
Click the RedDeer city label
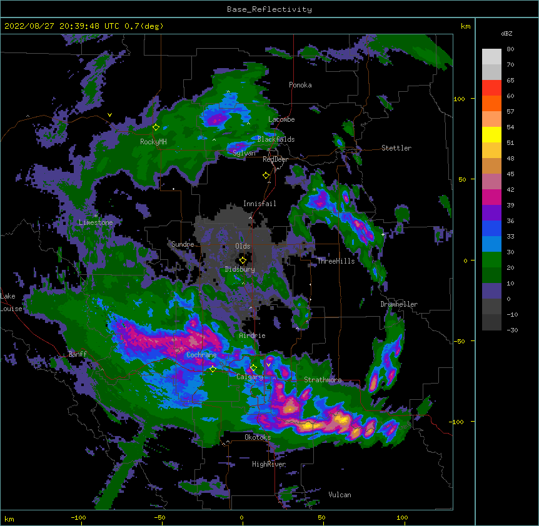tap(275, 159)
